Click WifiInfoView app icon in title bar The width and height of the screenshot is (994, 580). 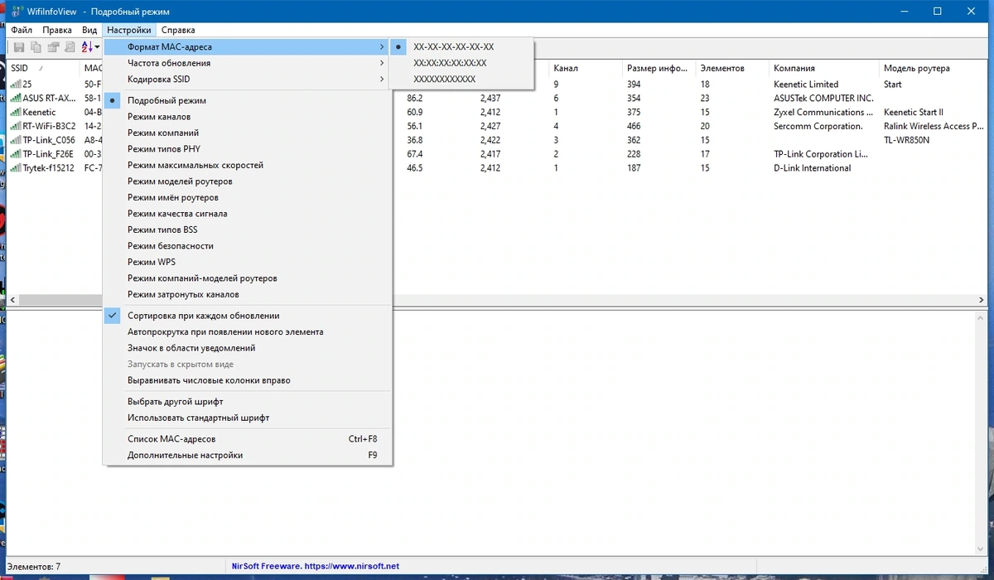17,12
